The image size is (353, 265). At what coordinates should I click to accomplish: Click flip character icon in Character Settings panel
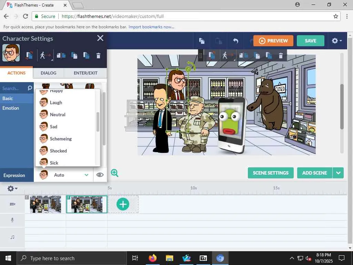click(x=61, y=56)
